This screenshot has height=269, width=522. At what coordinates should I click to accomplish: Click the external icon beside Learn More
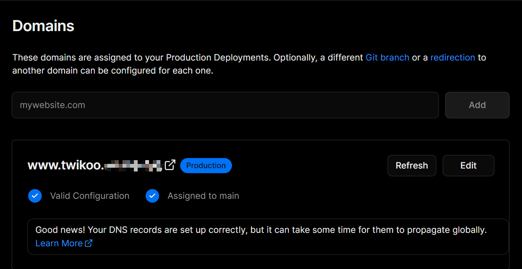click(89, 243)
